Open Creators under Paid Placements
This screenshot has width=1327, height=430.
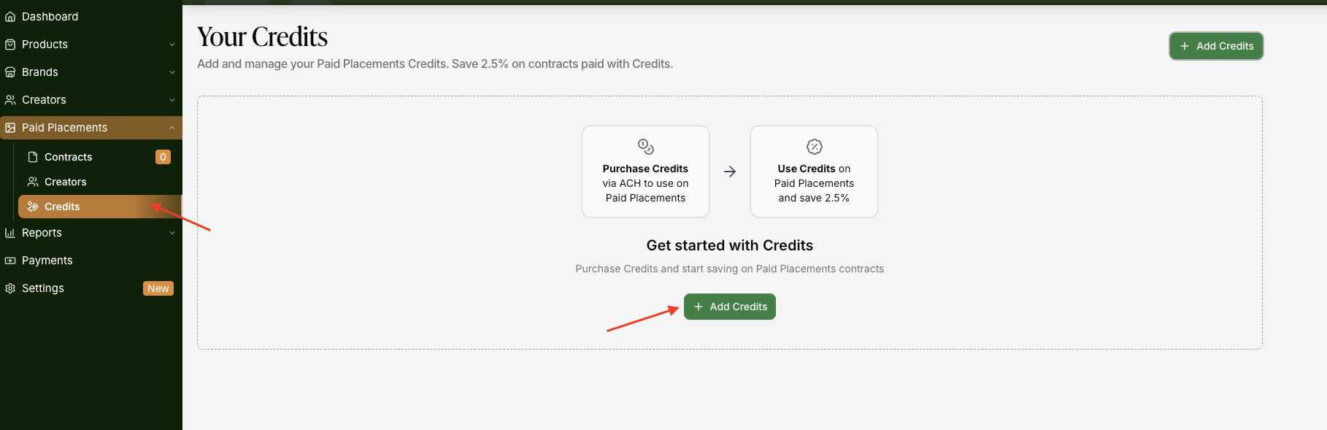tap(66, 182)
